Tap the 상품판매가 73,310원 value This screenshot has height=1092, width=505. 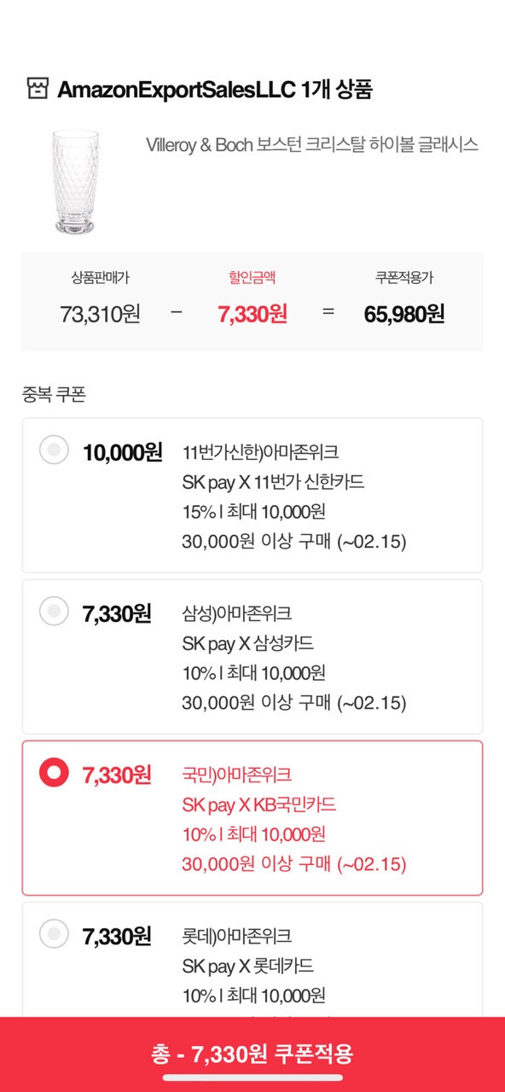(101, 314)
